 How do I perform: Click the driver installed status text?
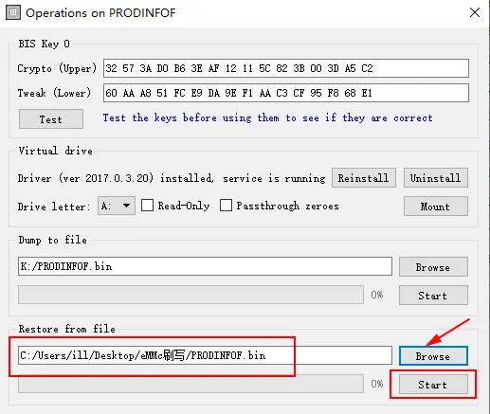tap(172, 178)
